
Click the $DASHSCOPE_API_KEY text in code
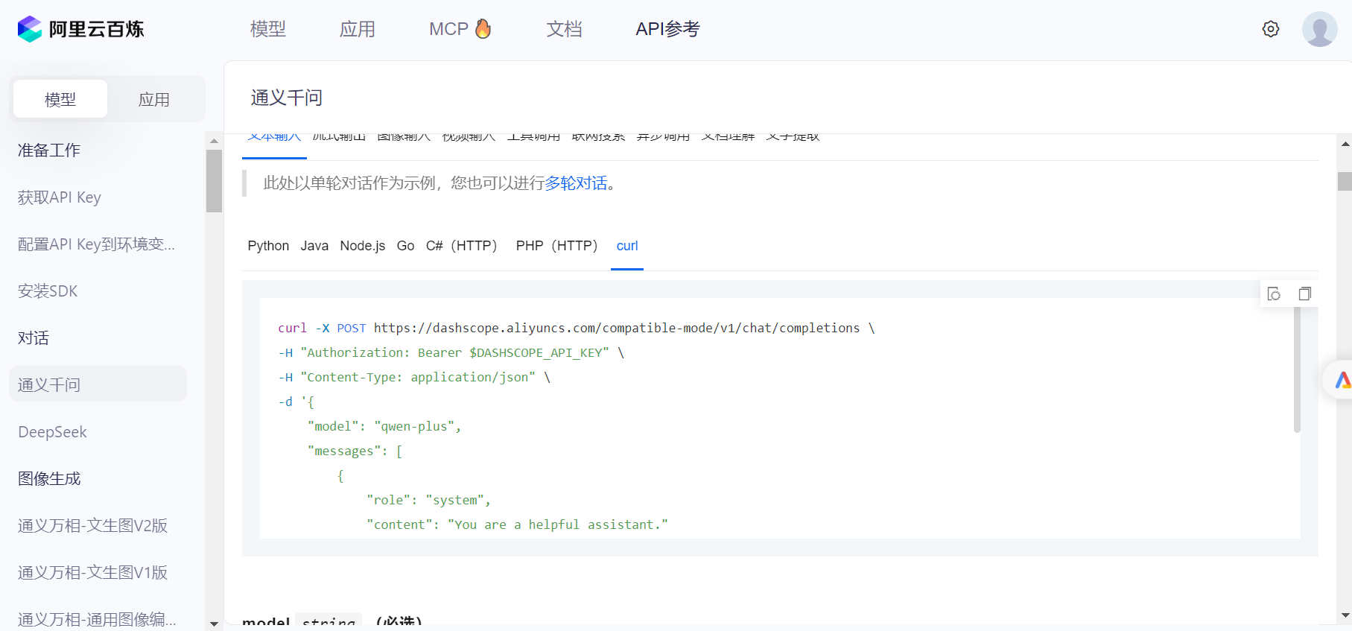536,352
